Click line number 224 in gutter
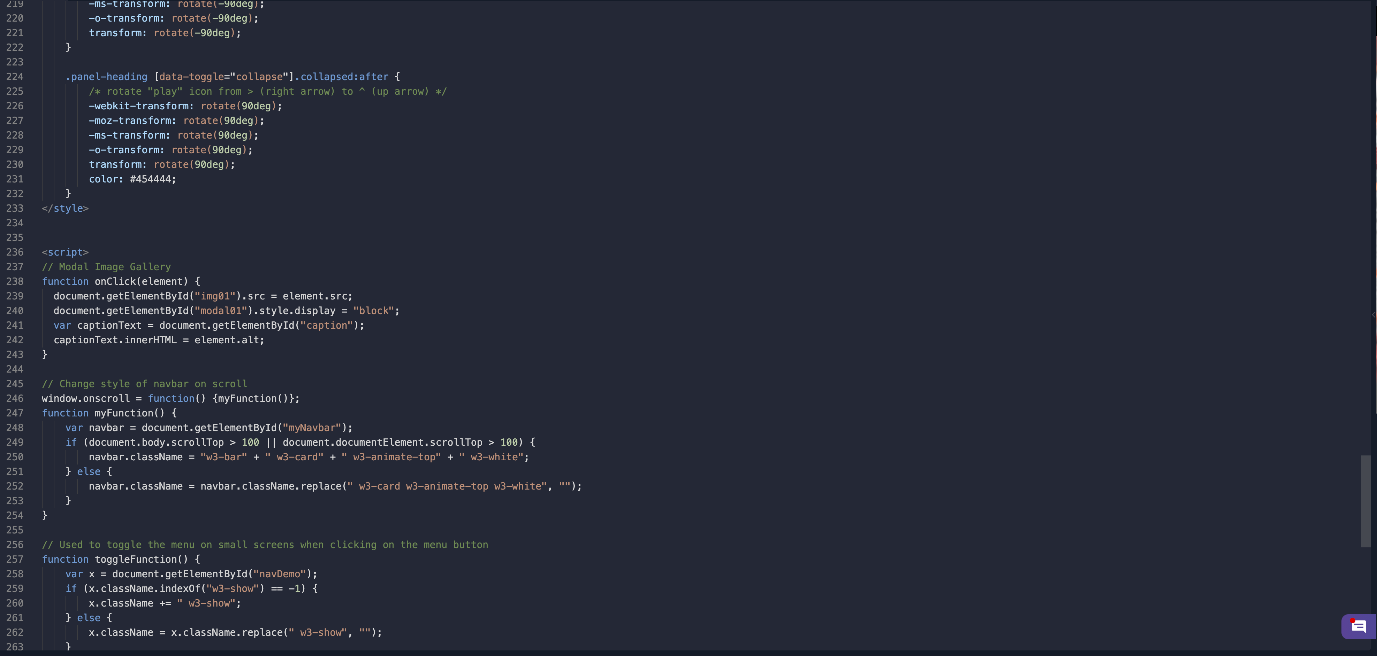Viewport: 1377px width, 656px height. [x=14, y=76]
